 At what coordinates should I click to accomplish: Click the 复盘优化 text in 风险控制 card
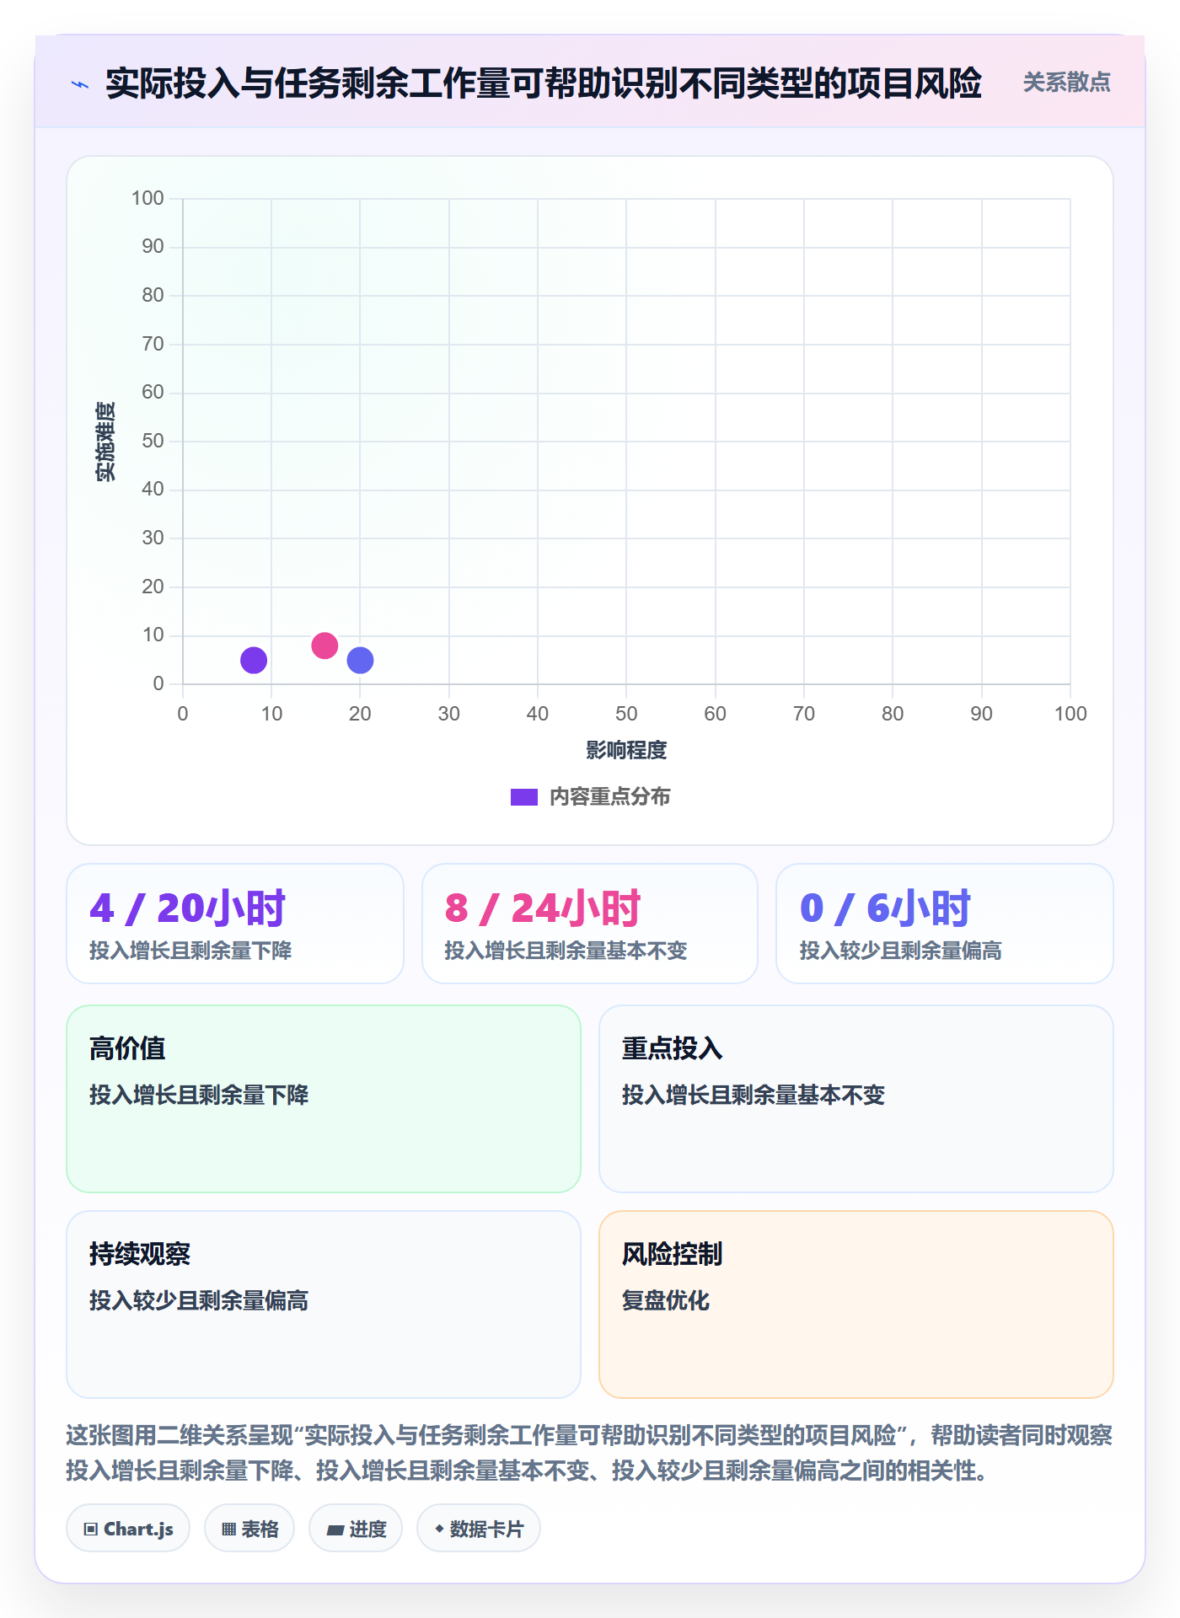[666, 1300]
